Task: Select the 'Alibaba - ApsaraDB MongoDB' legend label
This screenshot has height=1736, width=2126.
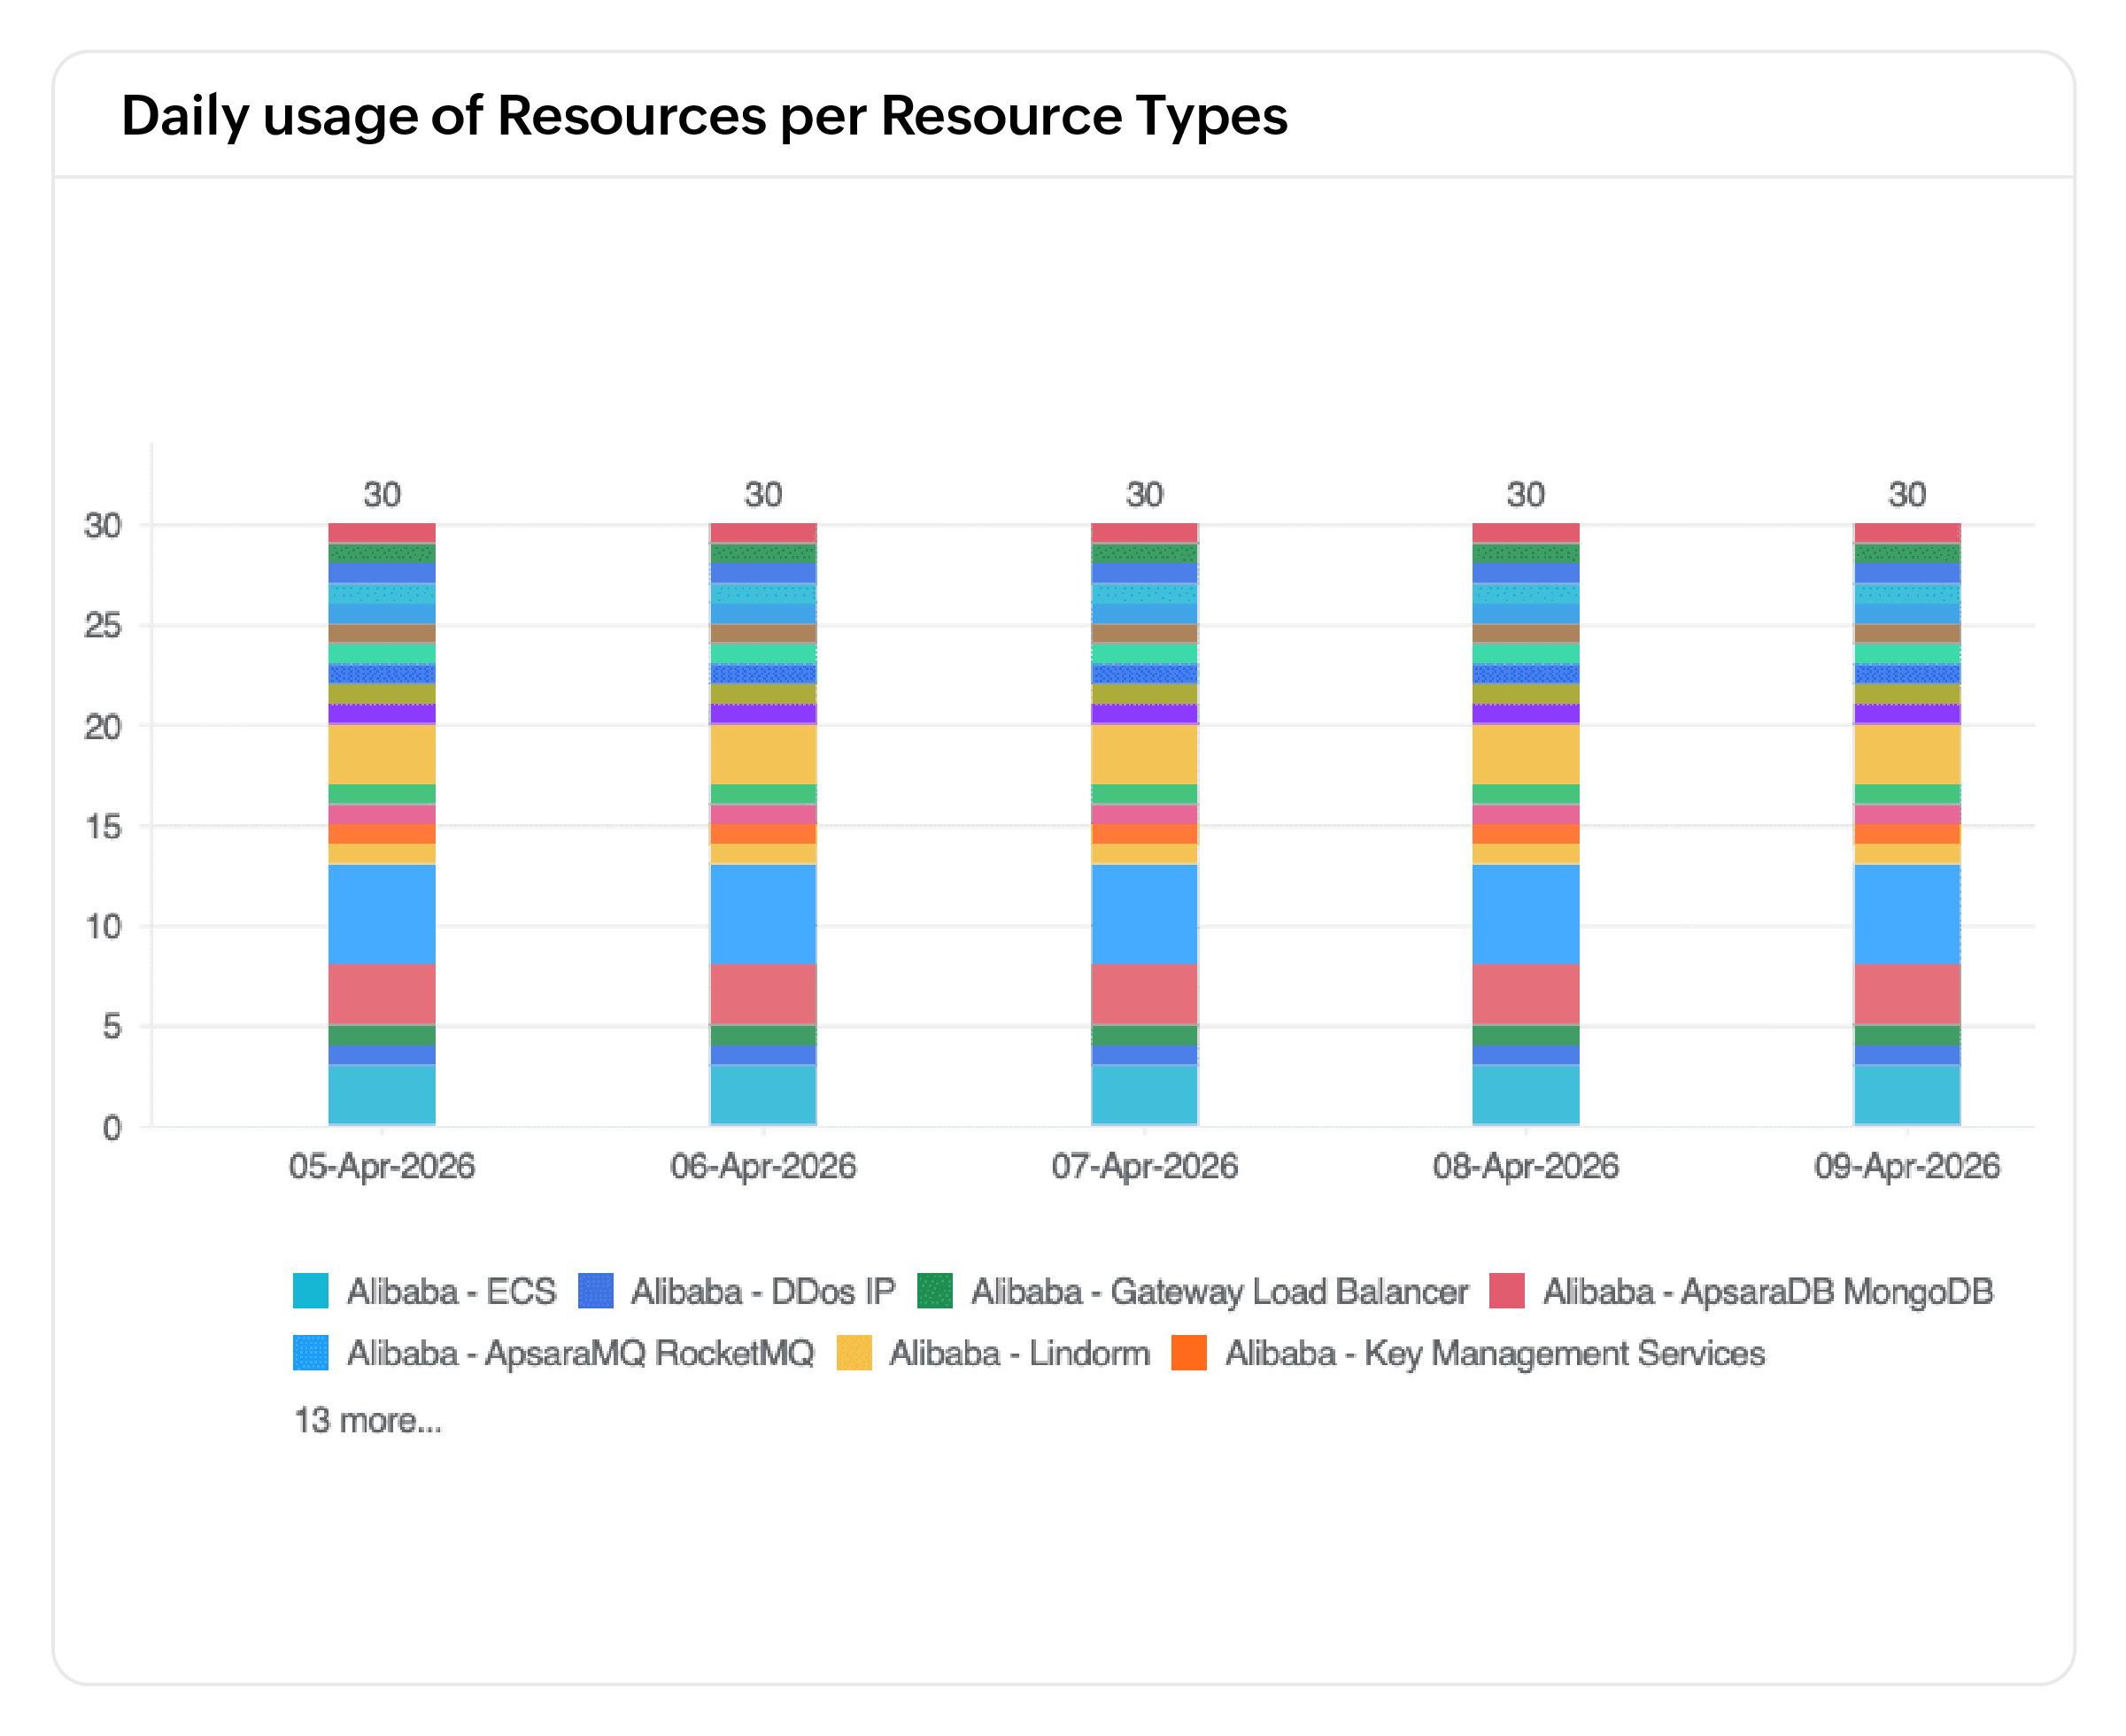Action: pyautogui.click(x=1768, y=1291)
